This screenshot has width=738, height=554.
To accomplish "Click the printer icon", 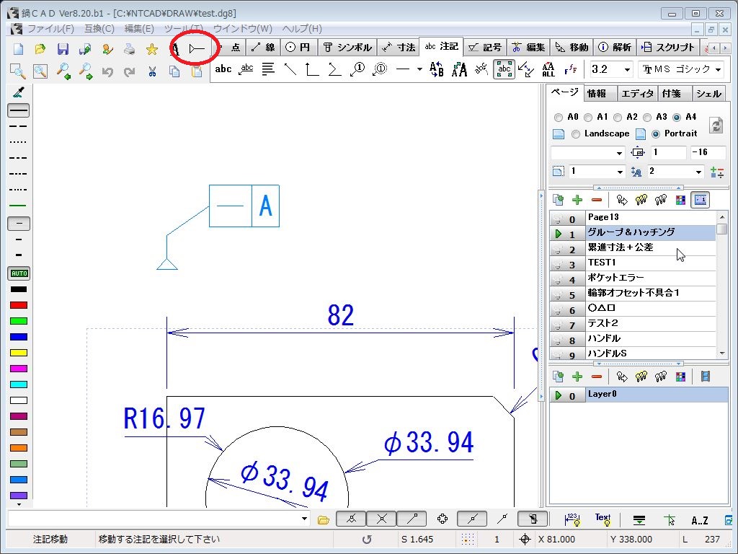I will click(130, 48).
